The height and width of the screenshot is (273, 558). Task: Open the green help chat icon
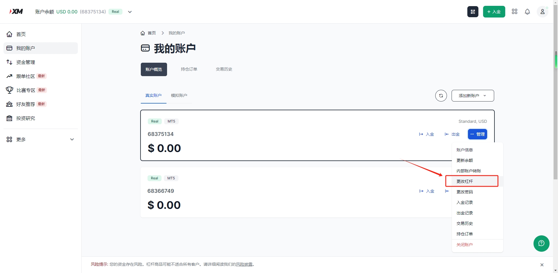tap(541, 244)
